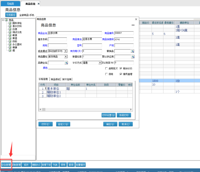Open the 替换品 search lookup icon

[132, 51]
